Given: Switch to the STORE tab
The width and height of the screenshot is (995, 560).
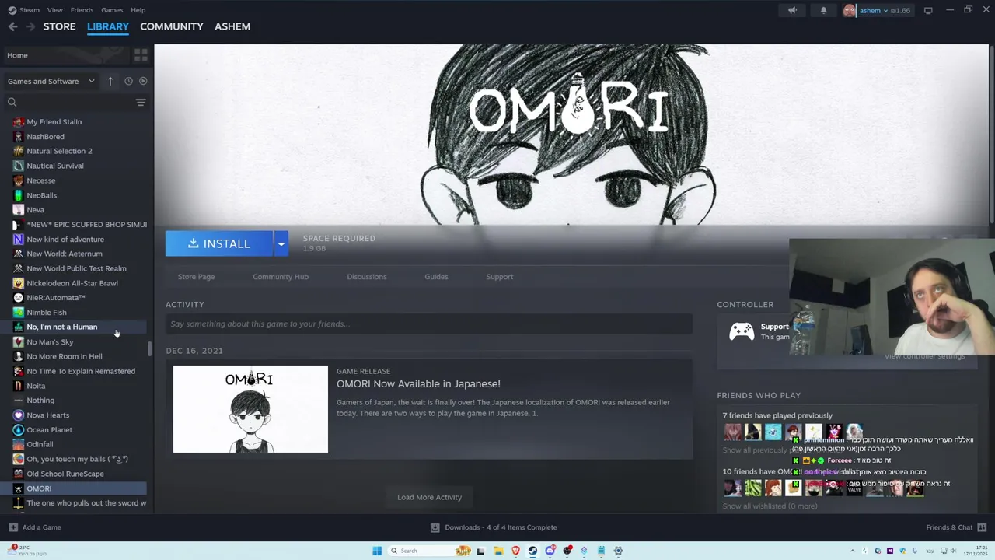Looking at the screenshot, I should pos(59,26).
